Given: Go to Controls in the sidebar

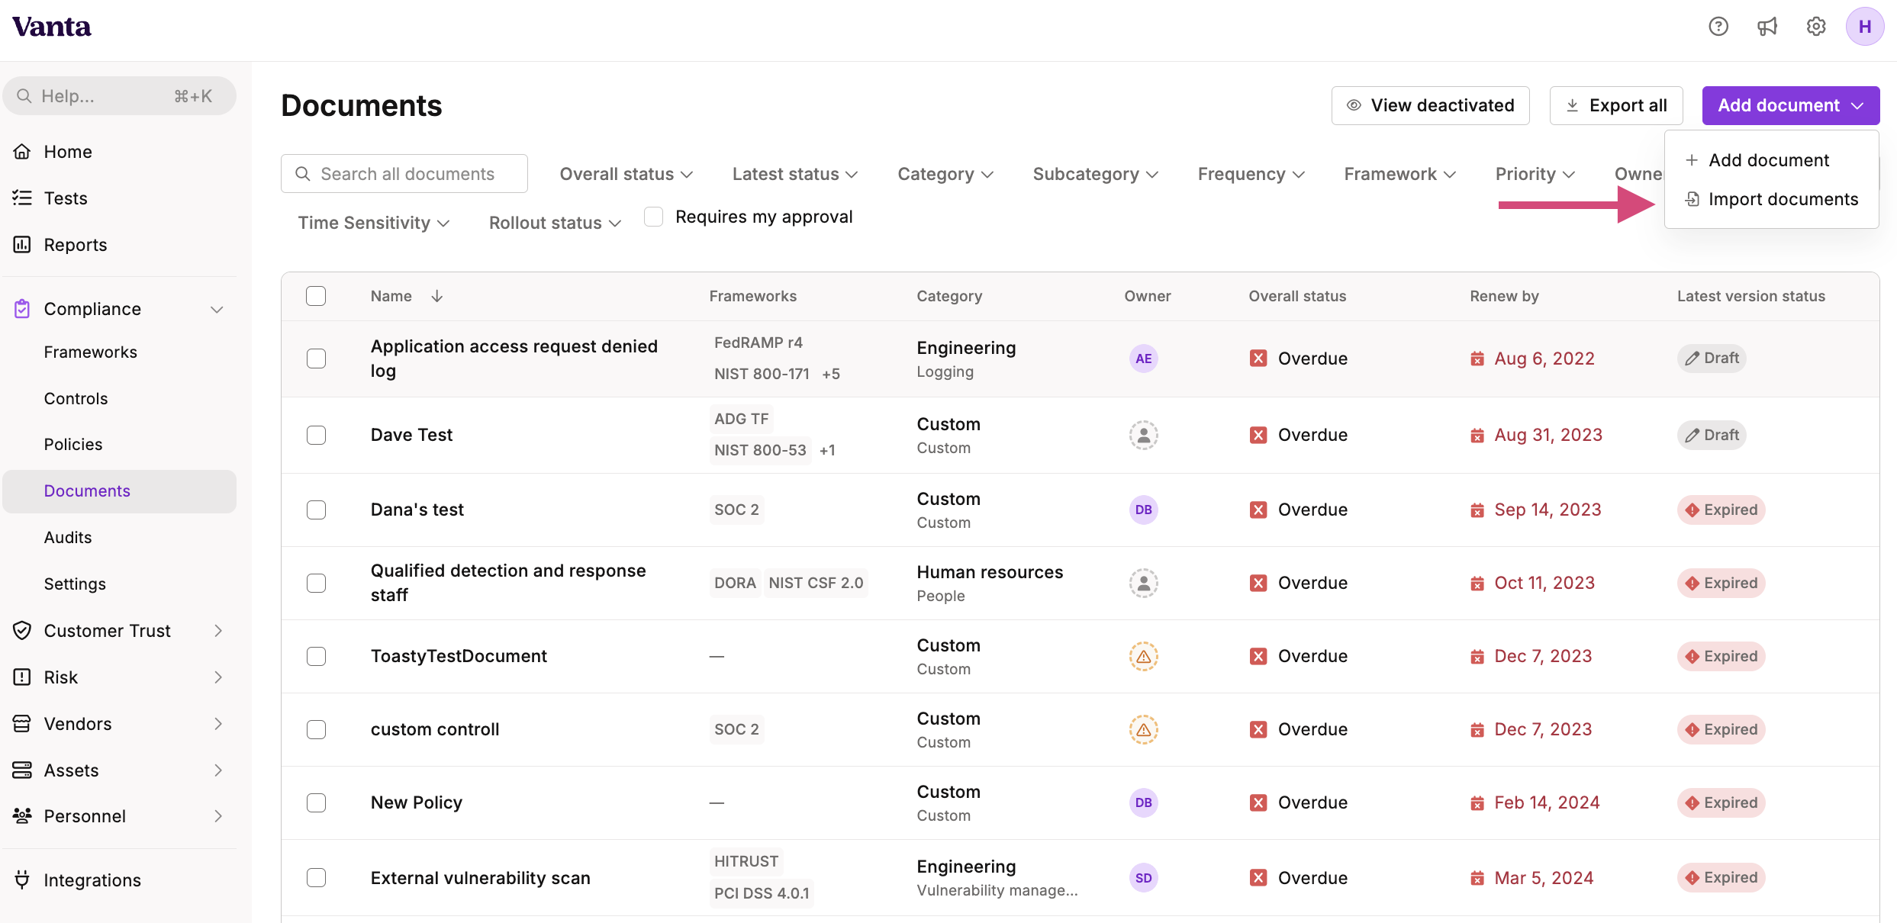Looking at the screenshot, I should point(76,399).
